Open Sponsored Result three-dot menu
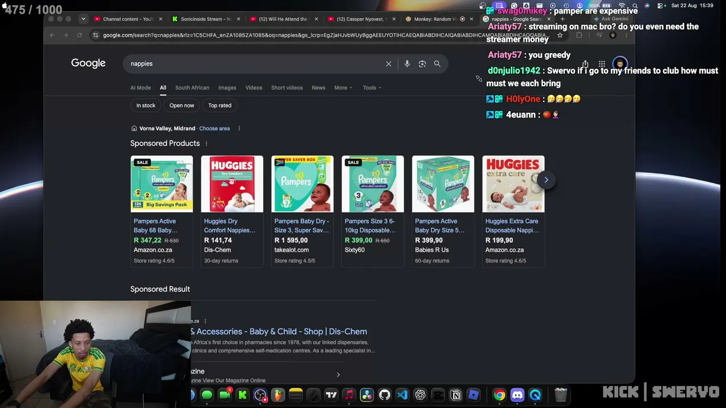The width and height of the screenshot is (726, 408). click(205, 321)
